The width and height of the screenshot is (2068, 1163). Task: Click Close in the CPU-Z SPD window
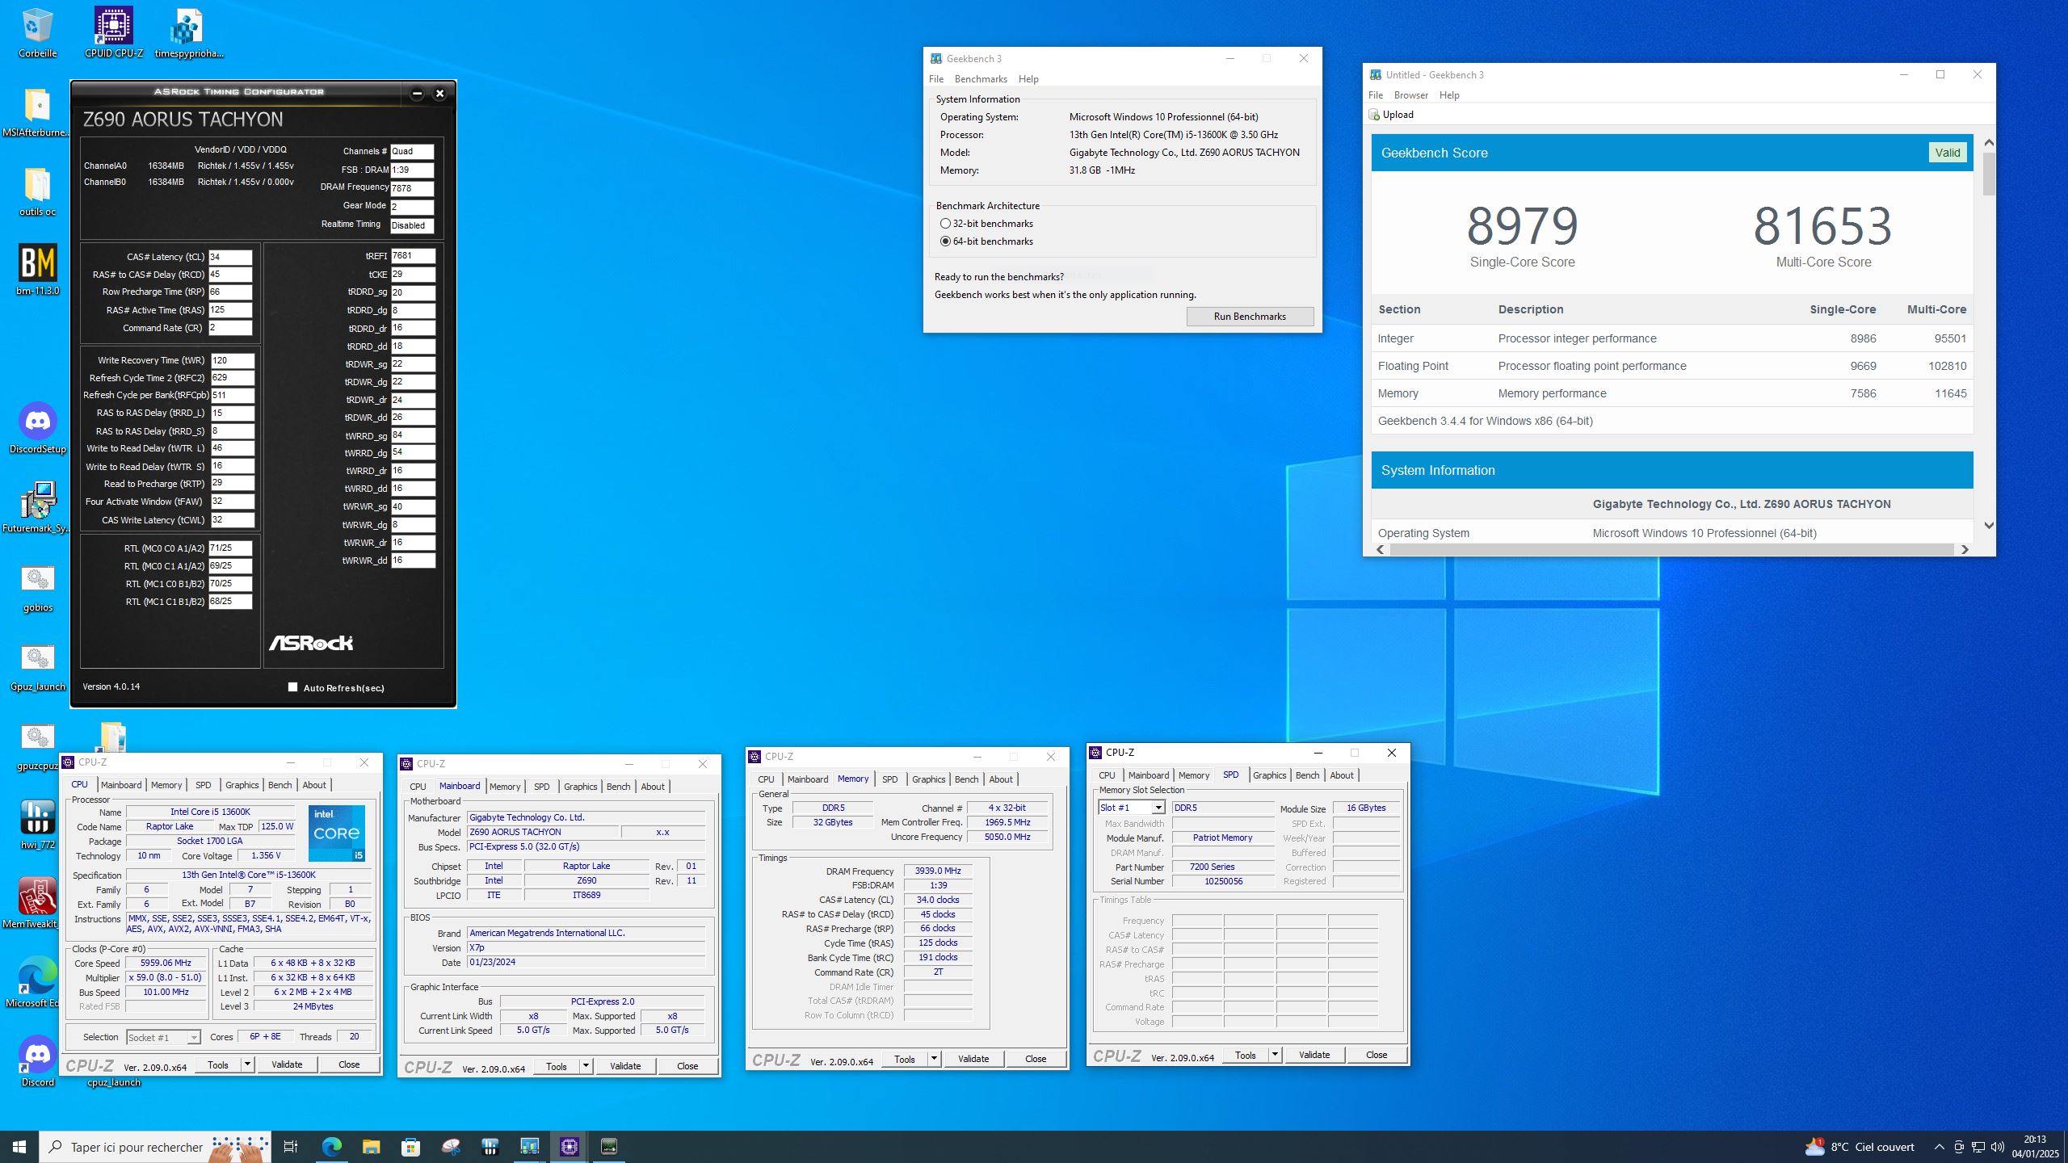[x=1377, y=1055]
